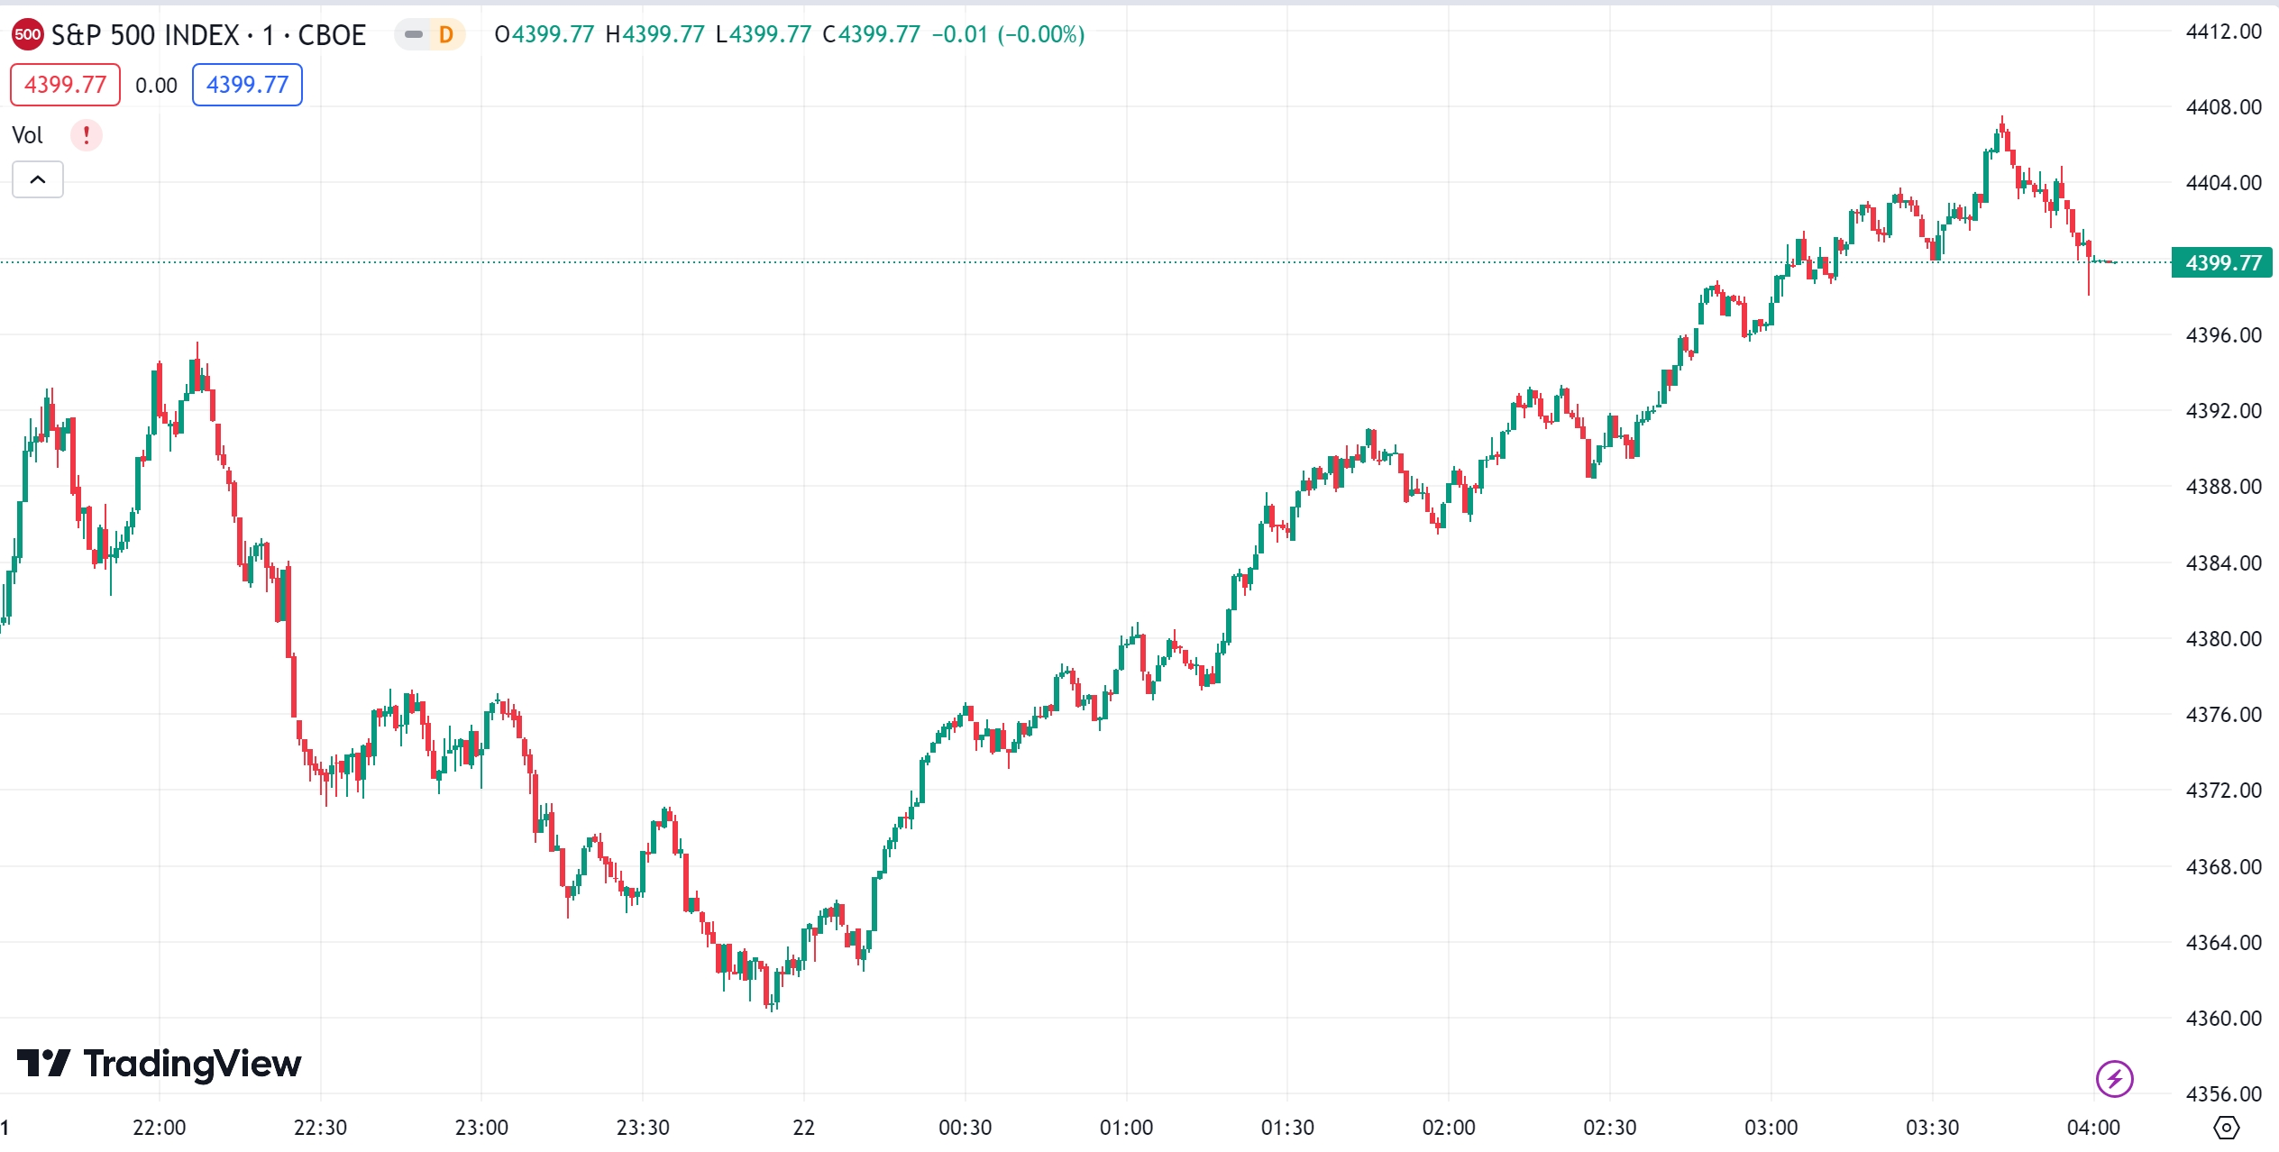Click the green 4399.77 current price label
Screen dimensions: 2279x1152
2222,263
